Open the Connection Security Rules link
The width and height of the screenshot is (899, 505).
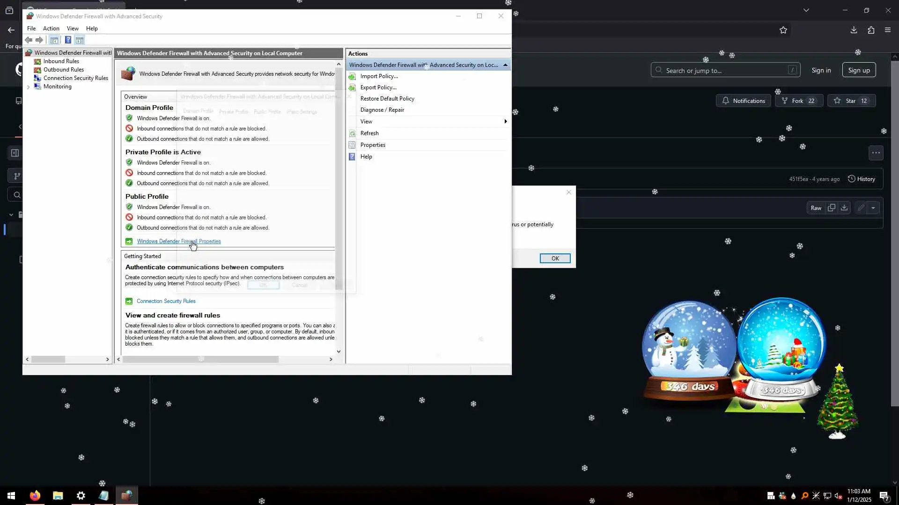166,302
